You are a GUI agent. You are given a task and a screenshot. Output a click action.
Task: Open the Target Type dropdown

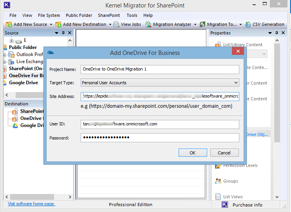[x=236, y=83]
